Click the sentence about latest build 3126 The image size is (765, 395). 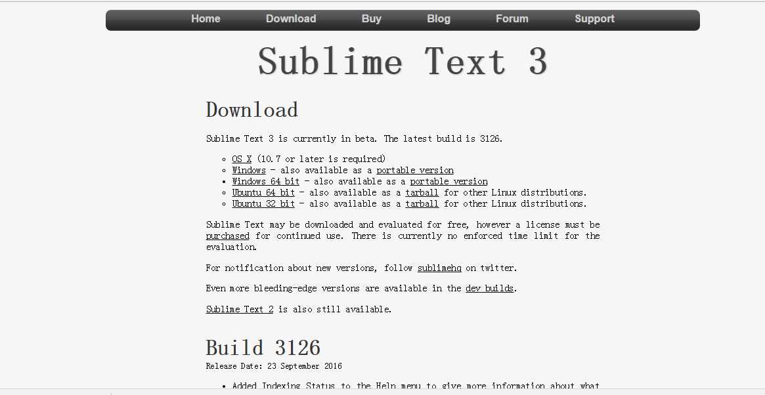443,139
